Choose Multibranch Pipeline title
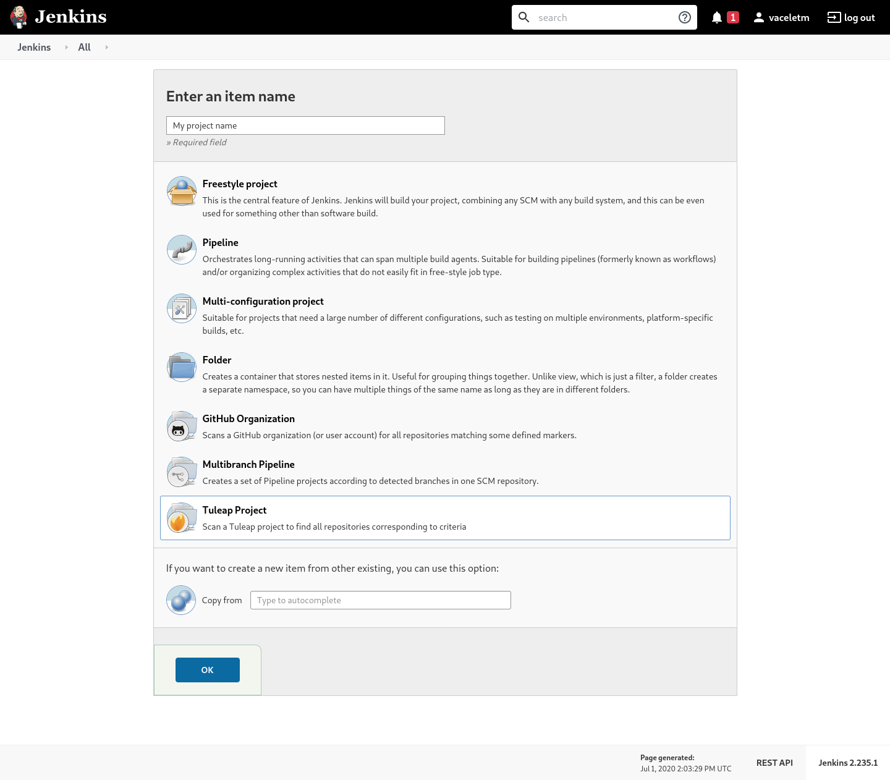The height and width of the screenshot is (780, 890). pos(248,464)
